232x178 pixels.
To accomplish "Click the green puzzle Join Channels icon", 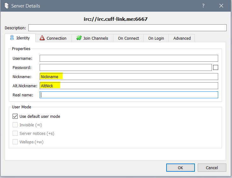I will point(79,38).
